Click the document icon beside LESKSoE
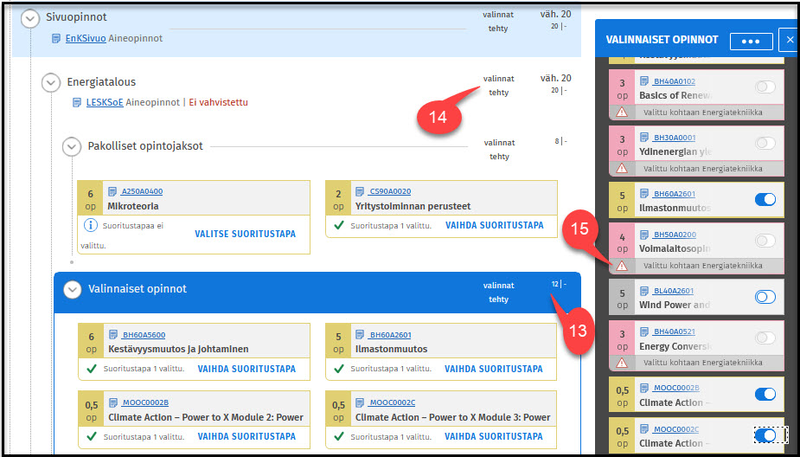800x457 pixels. point(78,102)
